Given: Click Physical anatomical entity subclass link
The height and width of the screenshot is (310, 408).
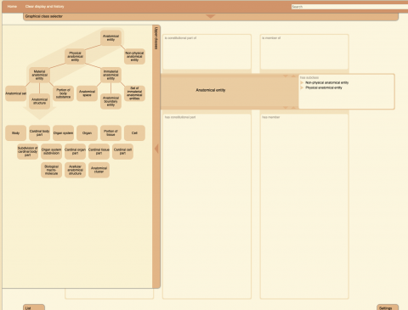Looking at the screenshot, I should pyautogui.click(x=324, y=87).
